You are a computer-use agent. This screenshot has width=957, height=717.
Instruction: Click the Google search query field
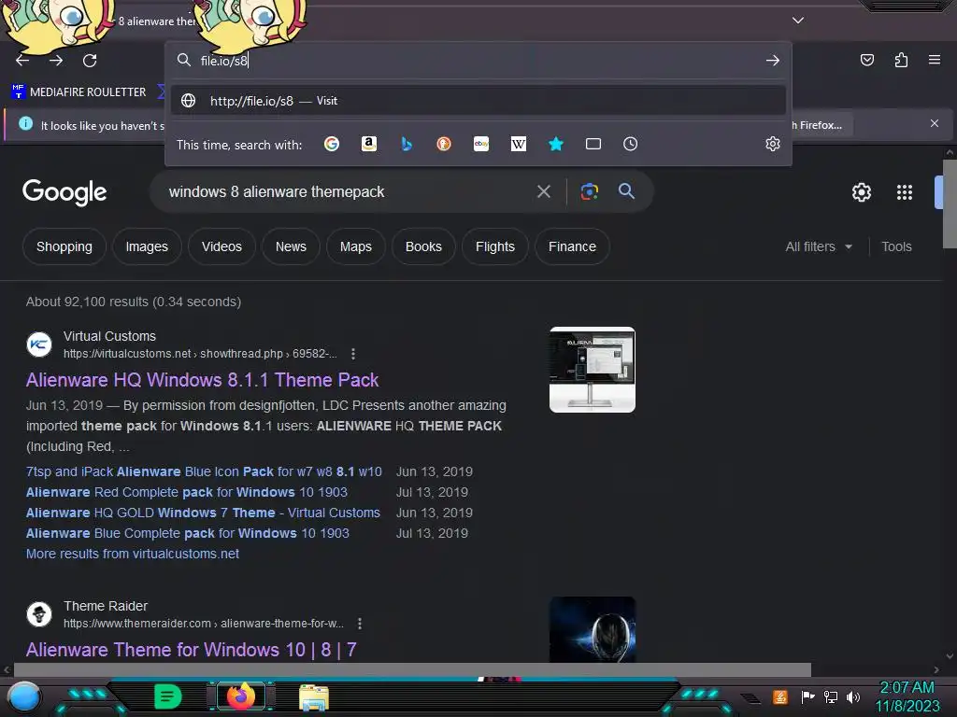345,192
